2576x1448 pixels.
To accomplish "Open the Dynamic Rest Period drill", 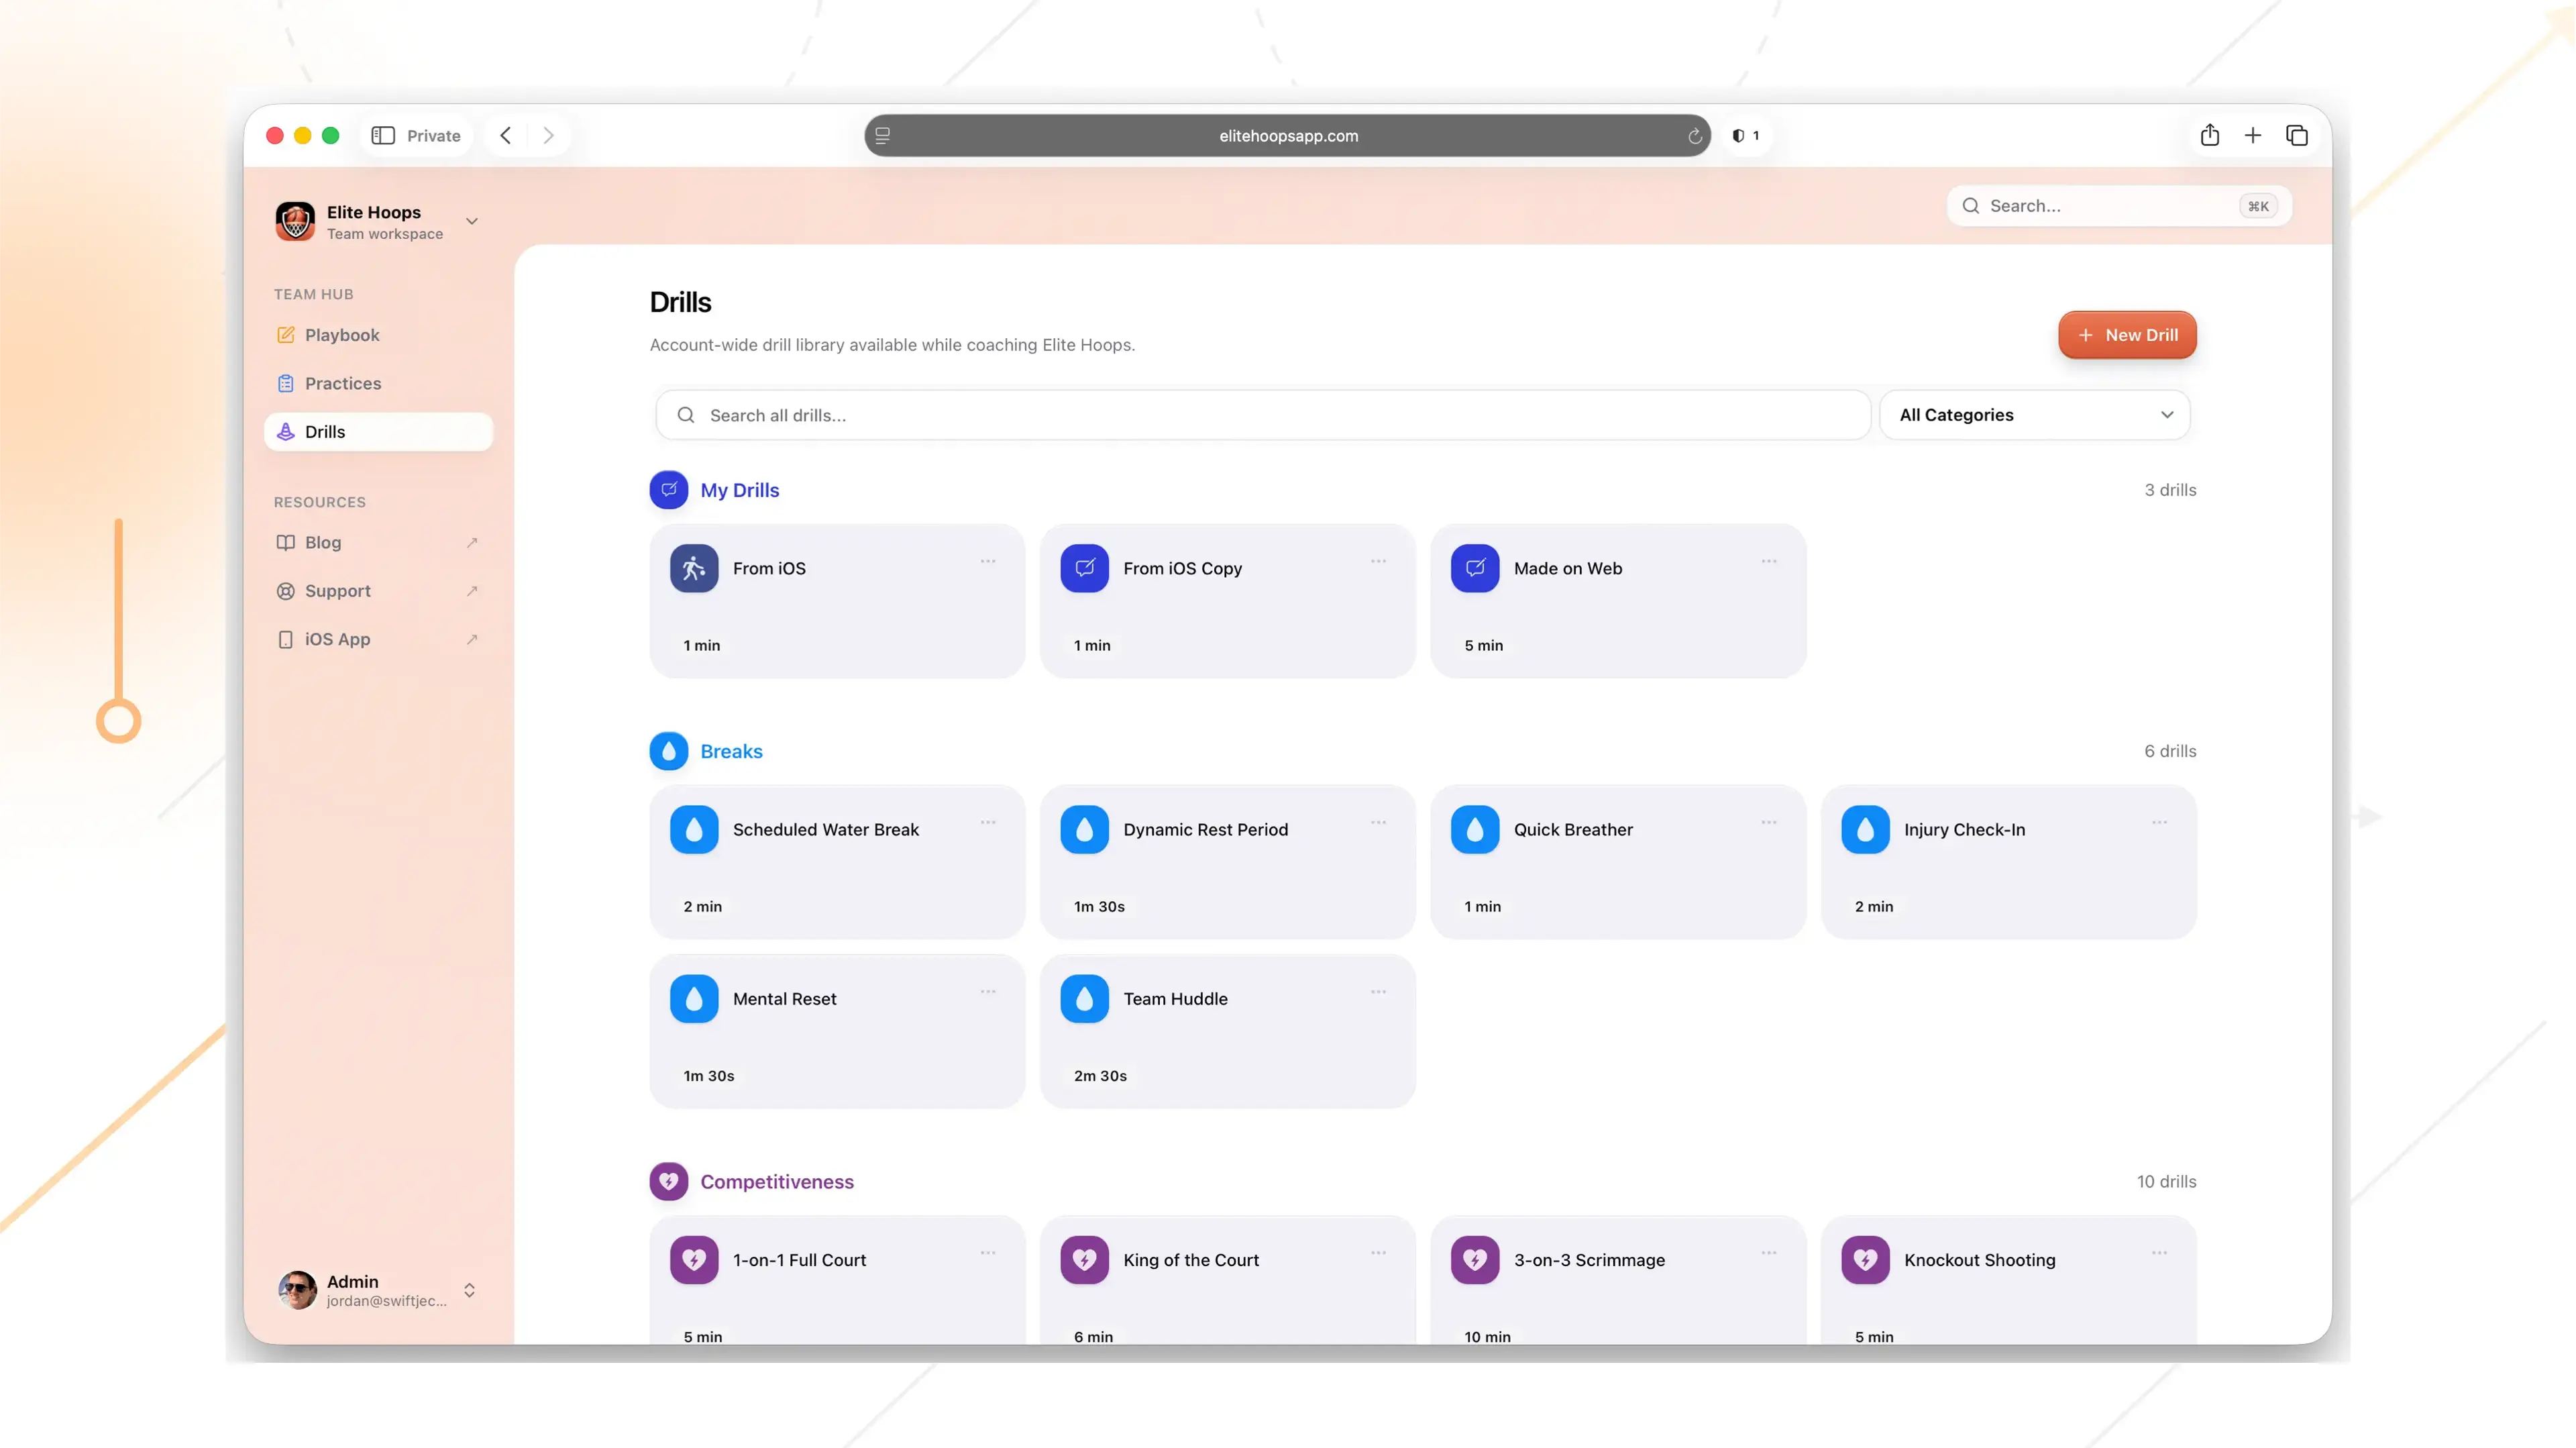I will (x=1228, y=862).
